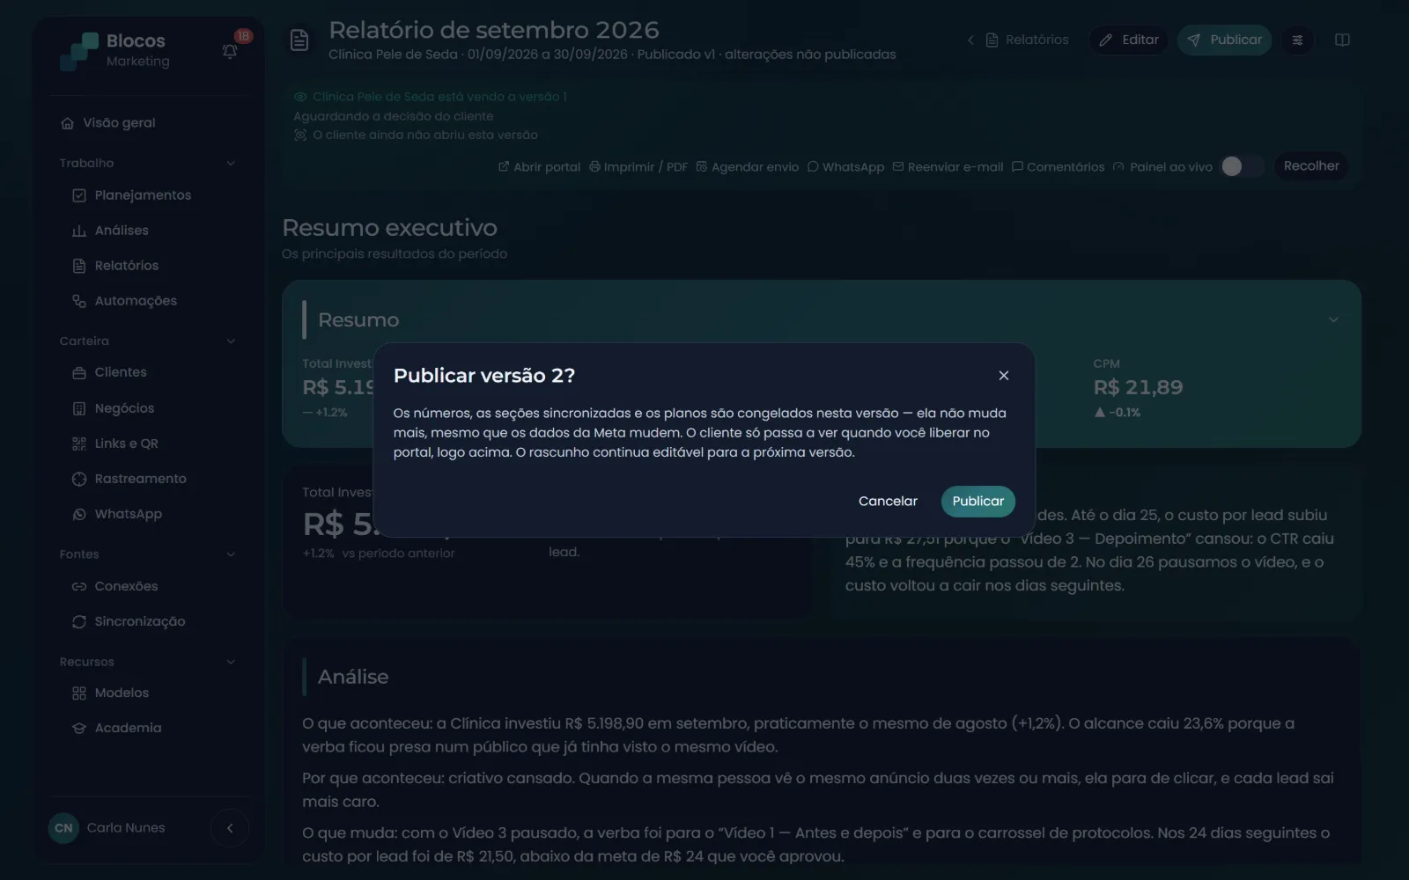Click the header Publicar button
Image resolution: width=1409 pixels, height=880 pixels.
[1224, 40]
